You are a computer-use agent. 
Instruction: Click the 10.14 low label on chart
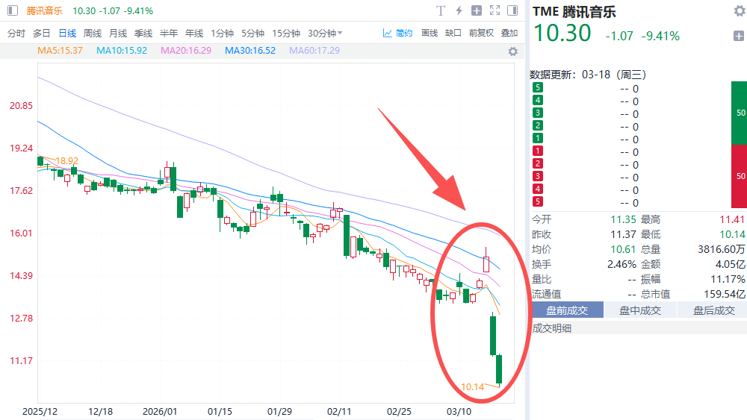point(473,386)
